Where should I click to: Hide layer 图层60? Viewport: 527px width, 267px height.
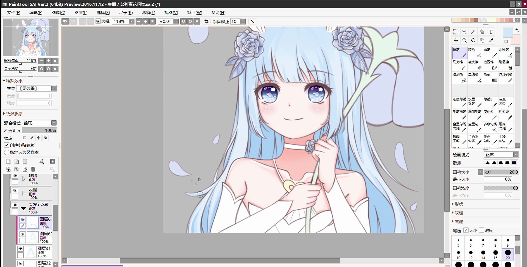[23, 234]
